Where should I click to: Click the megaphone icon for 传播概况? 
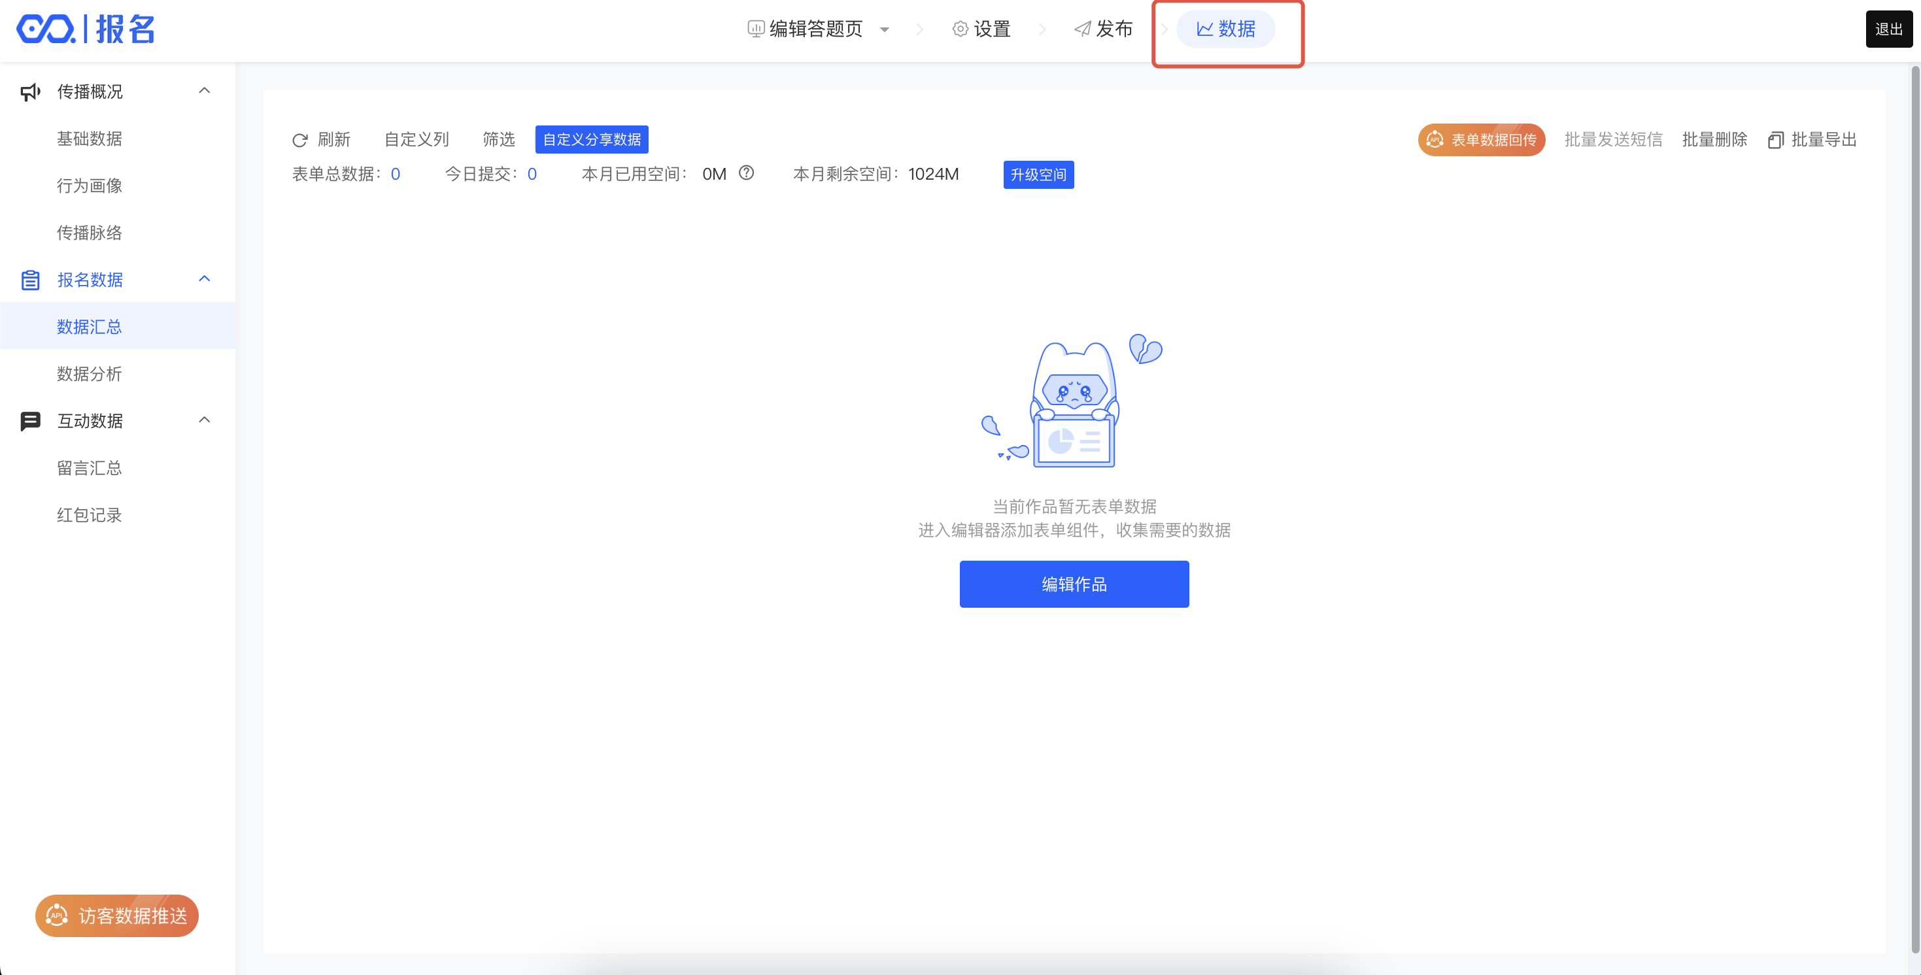pyautogui.click(x=30, y=91)
